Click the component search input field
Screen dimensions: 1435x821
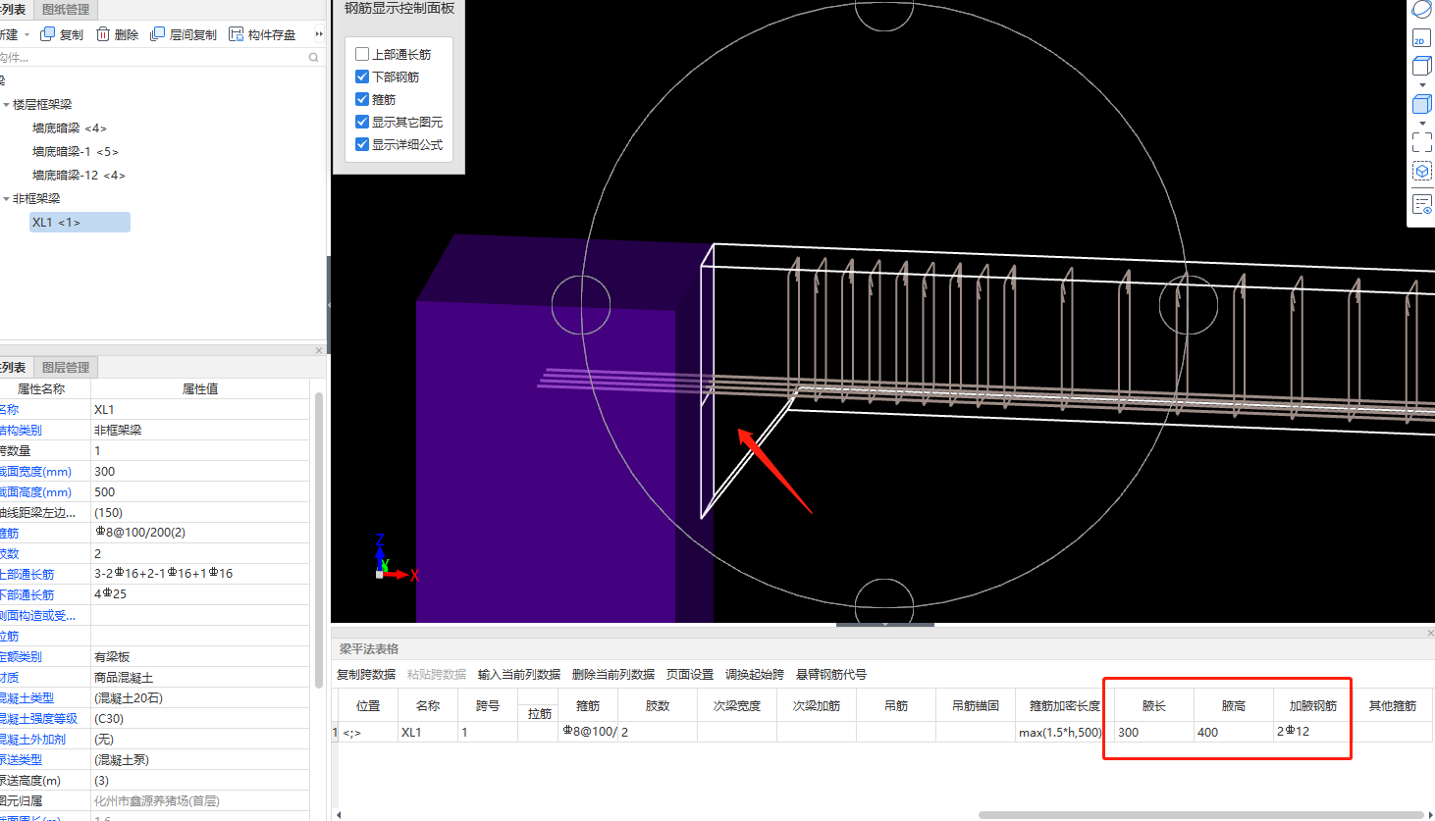(152, 58)
